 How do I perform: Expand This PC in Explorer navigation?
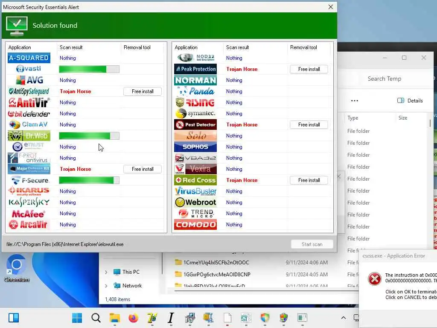point(106,272)
